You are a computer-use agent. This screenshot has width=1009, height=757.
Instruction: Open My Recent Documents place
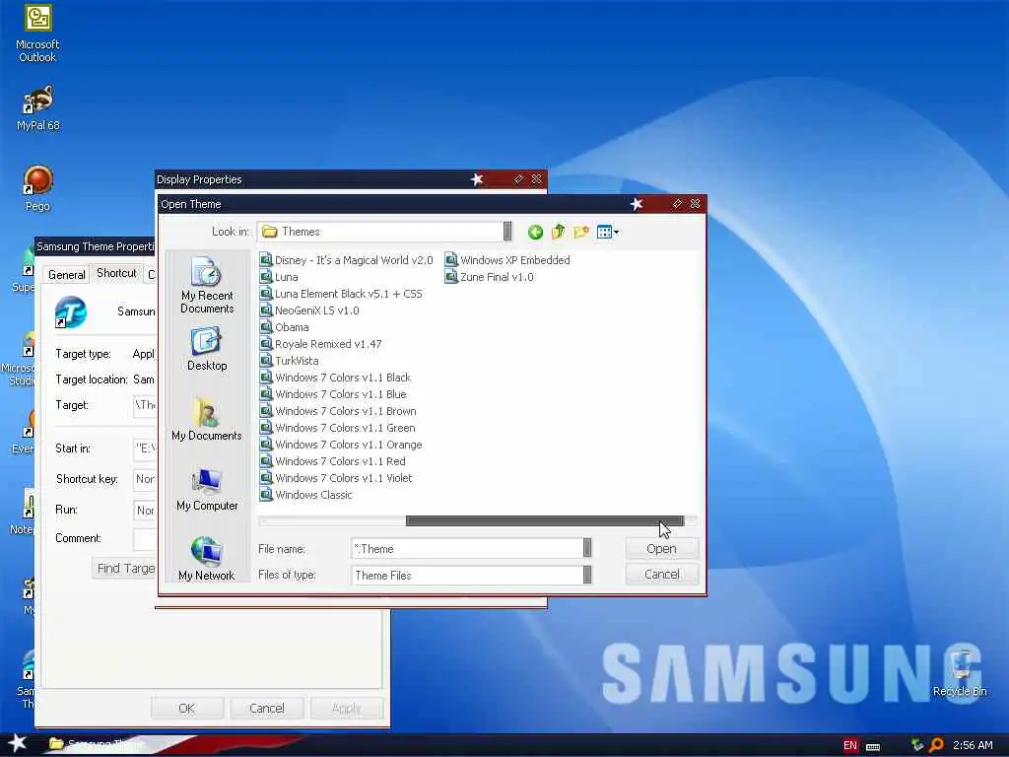click(207, 285)
